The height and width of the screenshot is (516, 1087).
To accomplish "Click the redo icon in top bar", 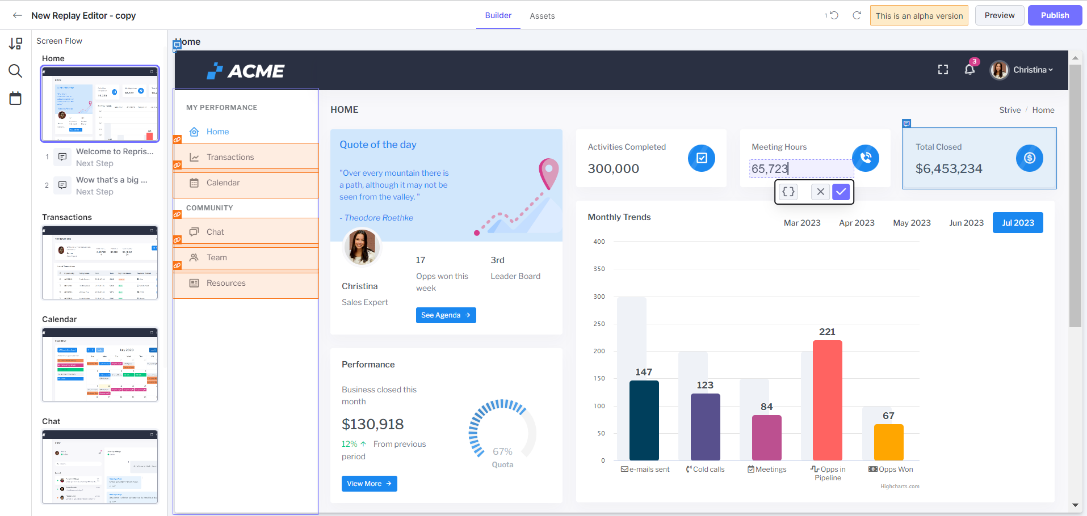I will (857, 15).
